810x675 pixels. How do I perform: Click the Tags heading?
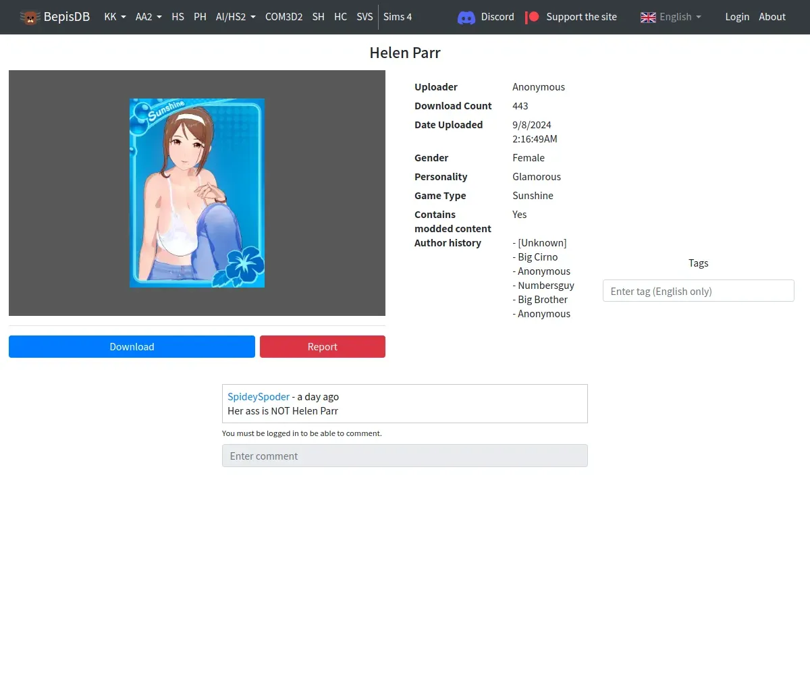[x=699, y=263]
